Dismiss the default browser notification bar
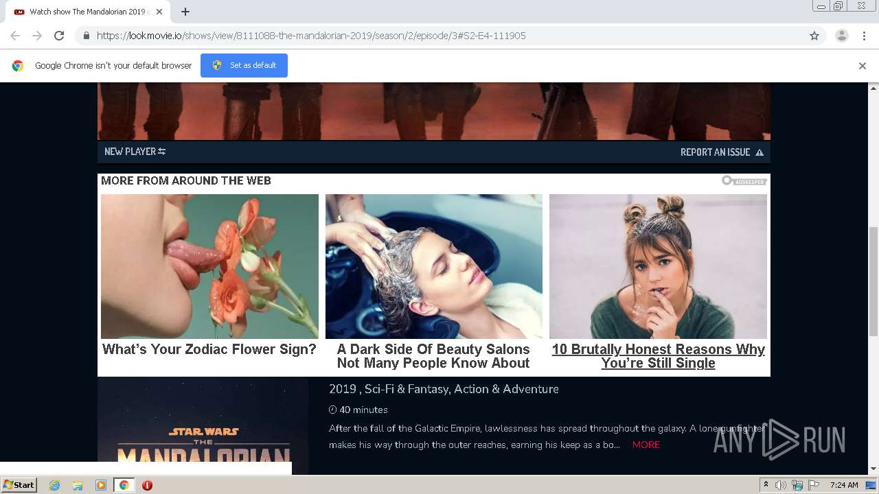This screenshot has height=494, width=879. pyautogui.click(x=863, y=66)
